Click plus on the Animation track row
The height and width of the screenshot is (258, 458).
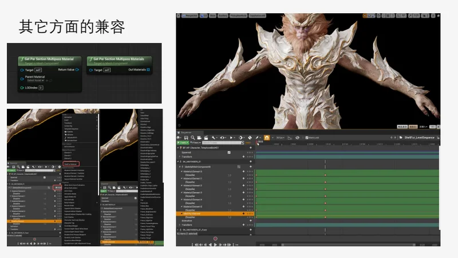[251, 221]
